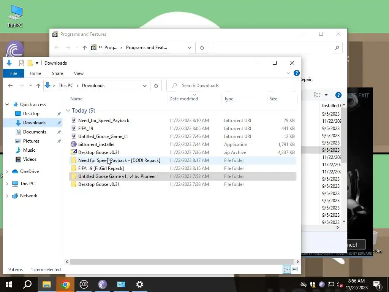Select the Need for Speed Payback DODI Repack folder

tap(183, 160)
